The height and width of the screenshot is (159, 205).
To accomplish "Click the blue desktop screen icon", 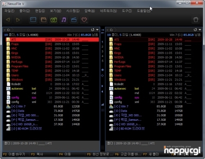I will click(x=33, y=20).
